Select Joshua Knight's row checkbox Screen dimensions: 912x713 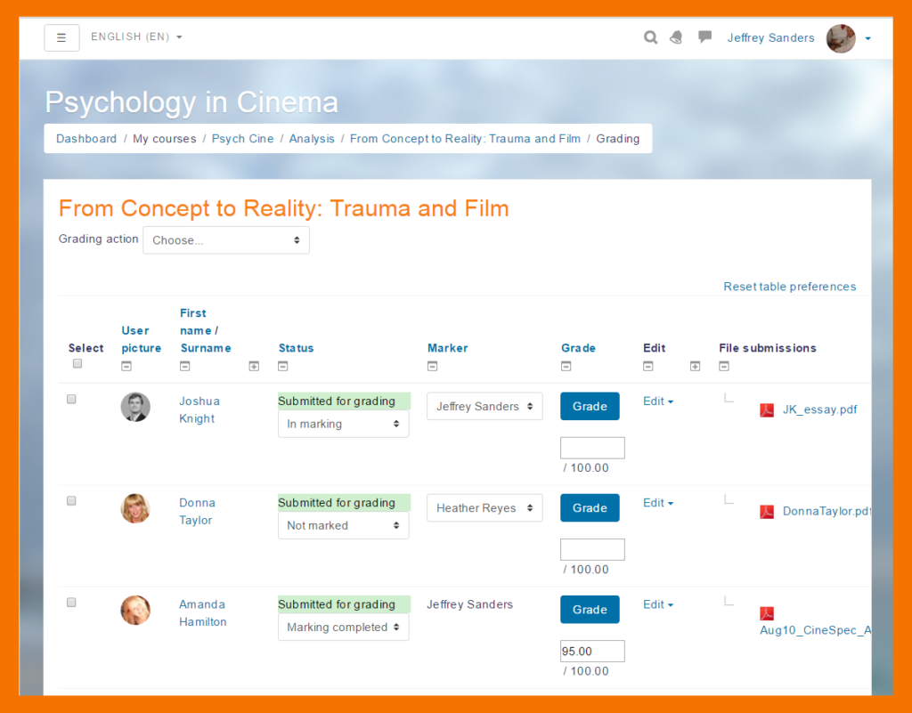71,399
